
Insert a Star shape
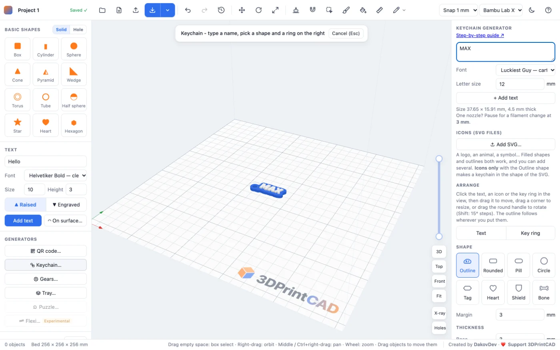(18, 125)
